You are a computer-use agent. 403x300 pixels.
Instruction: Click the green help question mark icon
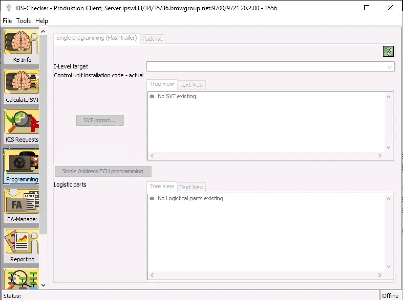coord(388,51)
